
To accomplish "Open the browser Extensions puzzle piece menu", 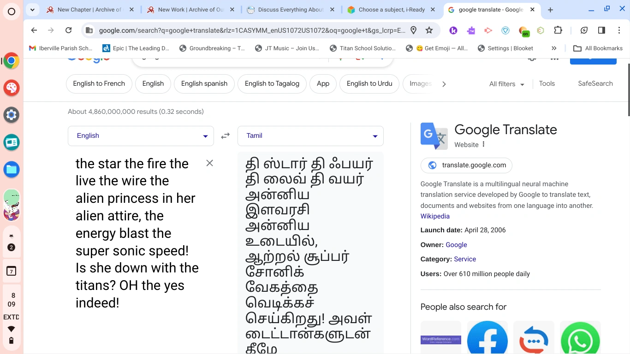I will (x=558, y=30).
